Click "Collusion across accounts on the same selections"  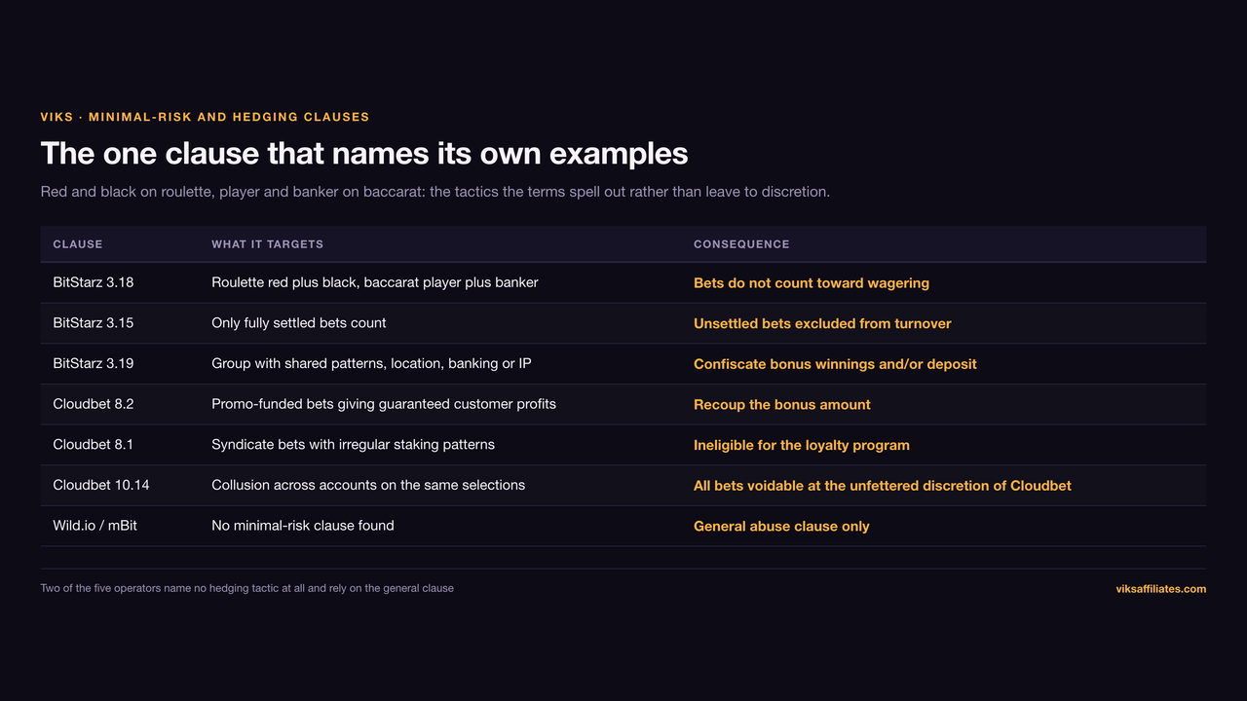coord(368,485)
